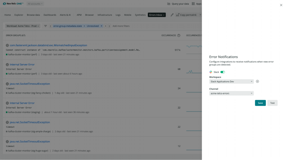This screenshot has width=285, height=160.
Task: Open the SocketTimeoutException for stg-ample-charge
Action: (x=30, y=122)
